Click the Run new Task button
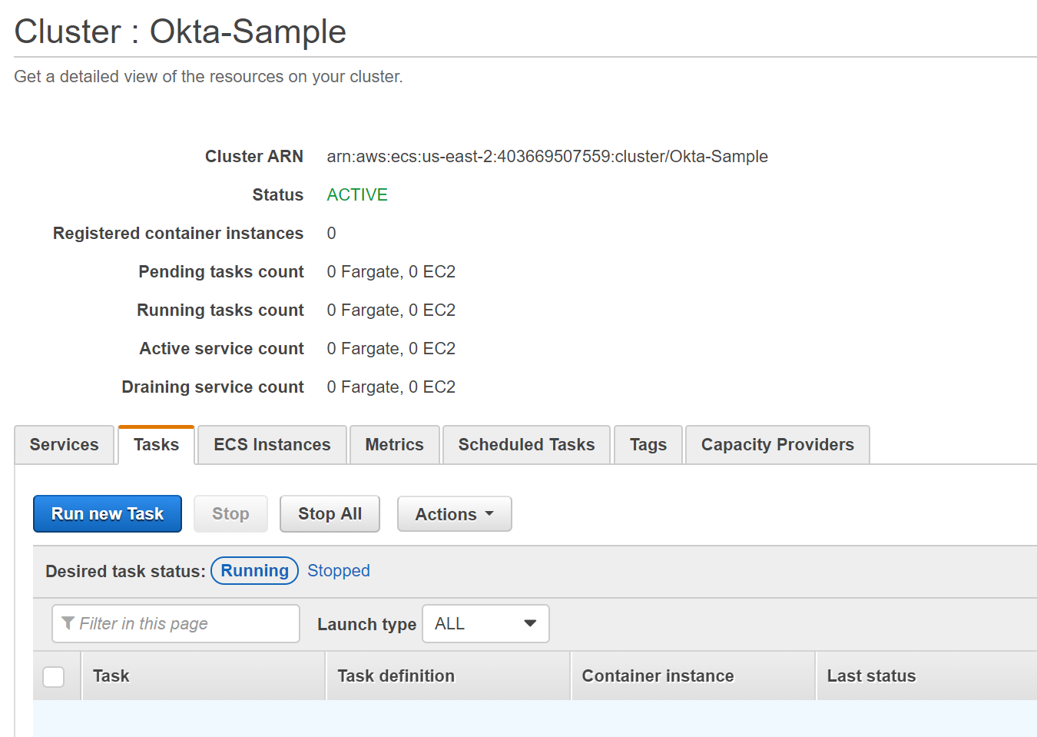This screenshot has width=1037, height=737. (x=108, y=513)
